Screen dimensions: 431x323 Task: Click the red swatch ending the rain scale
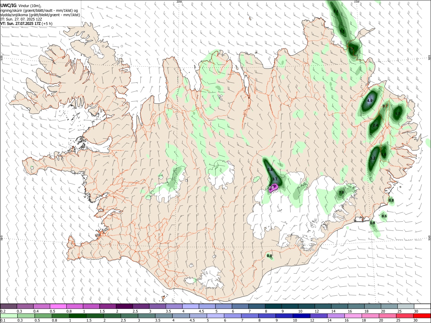[422, 316]
